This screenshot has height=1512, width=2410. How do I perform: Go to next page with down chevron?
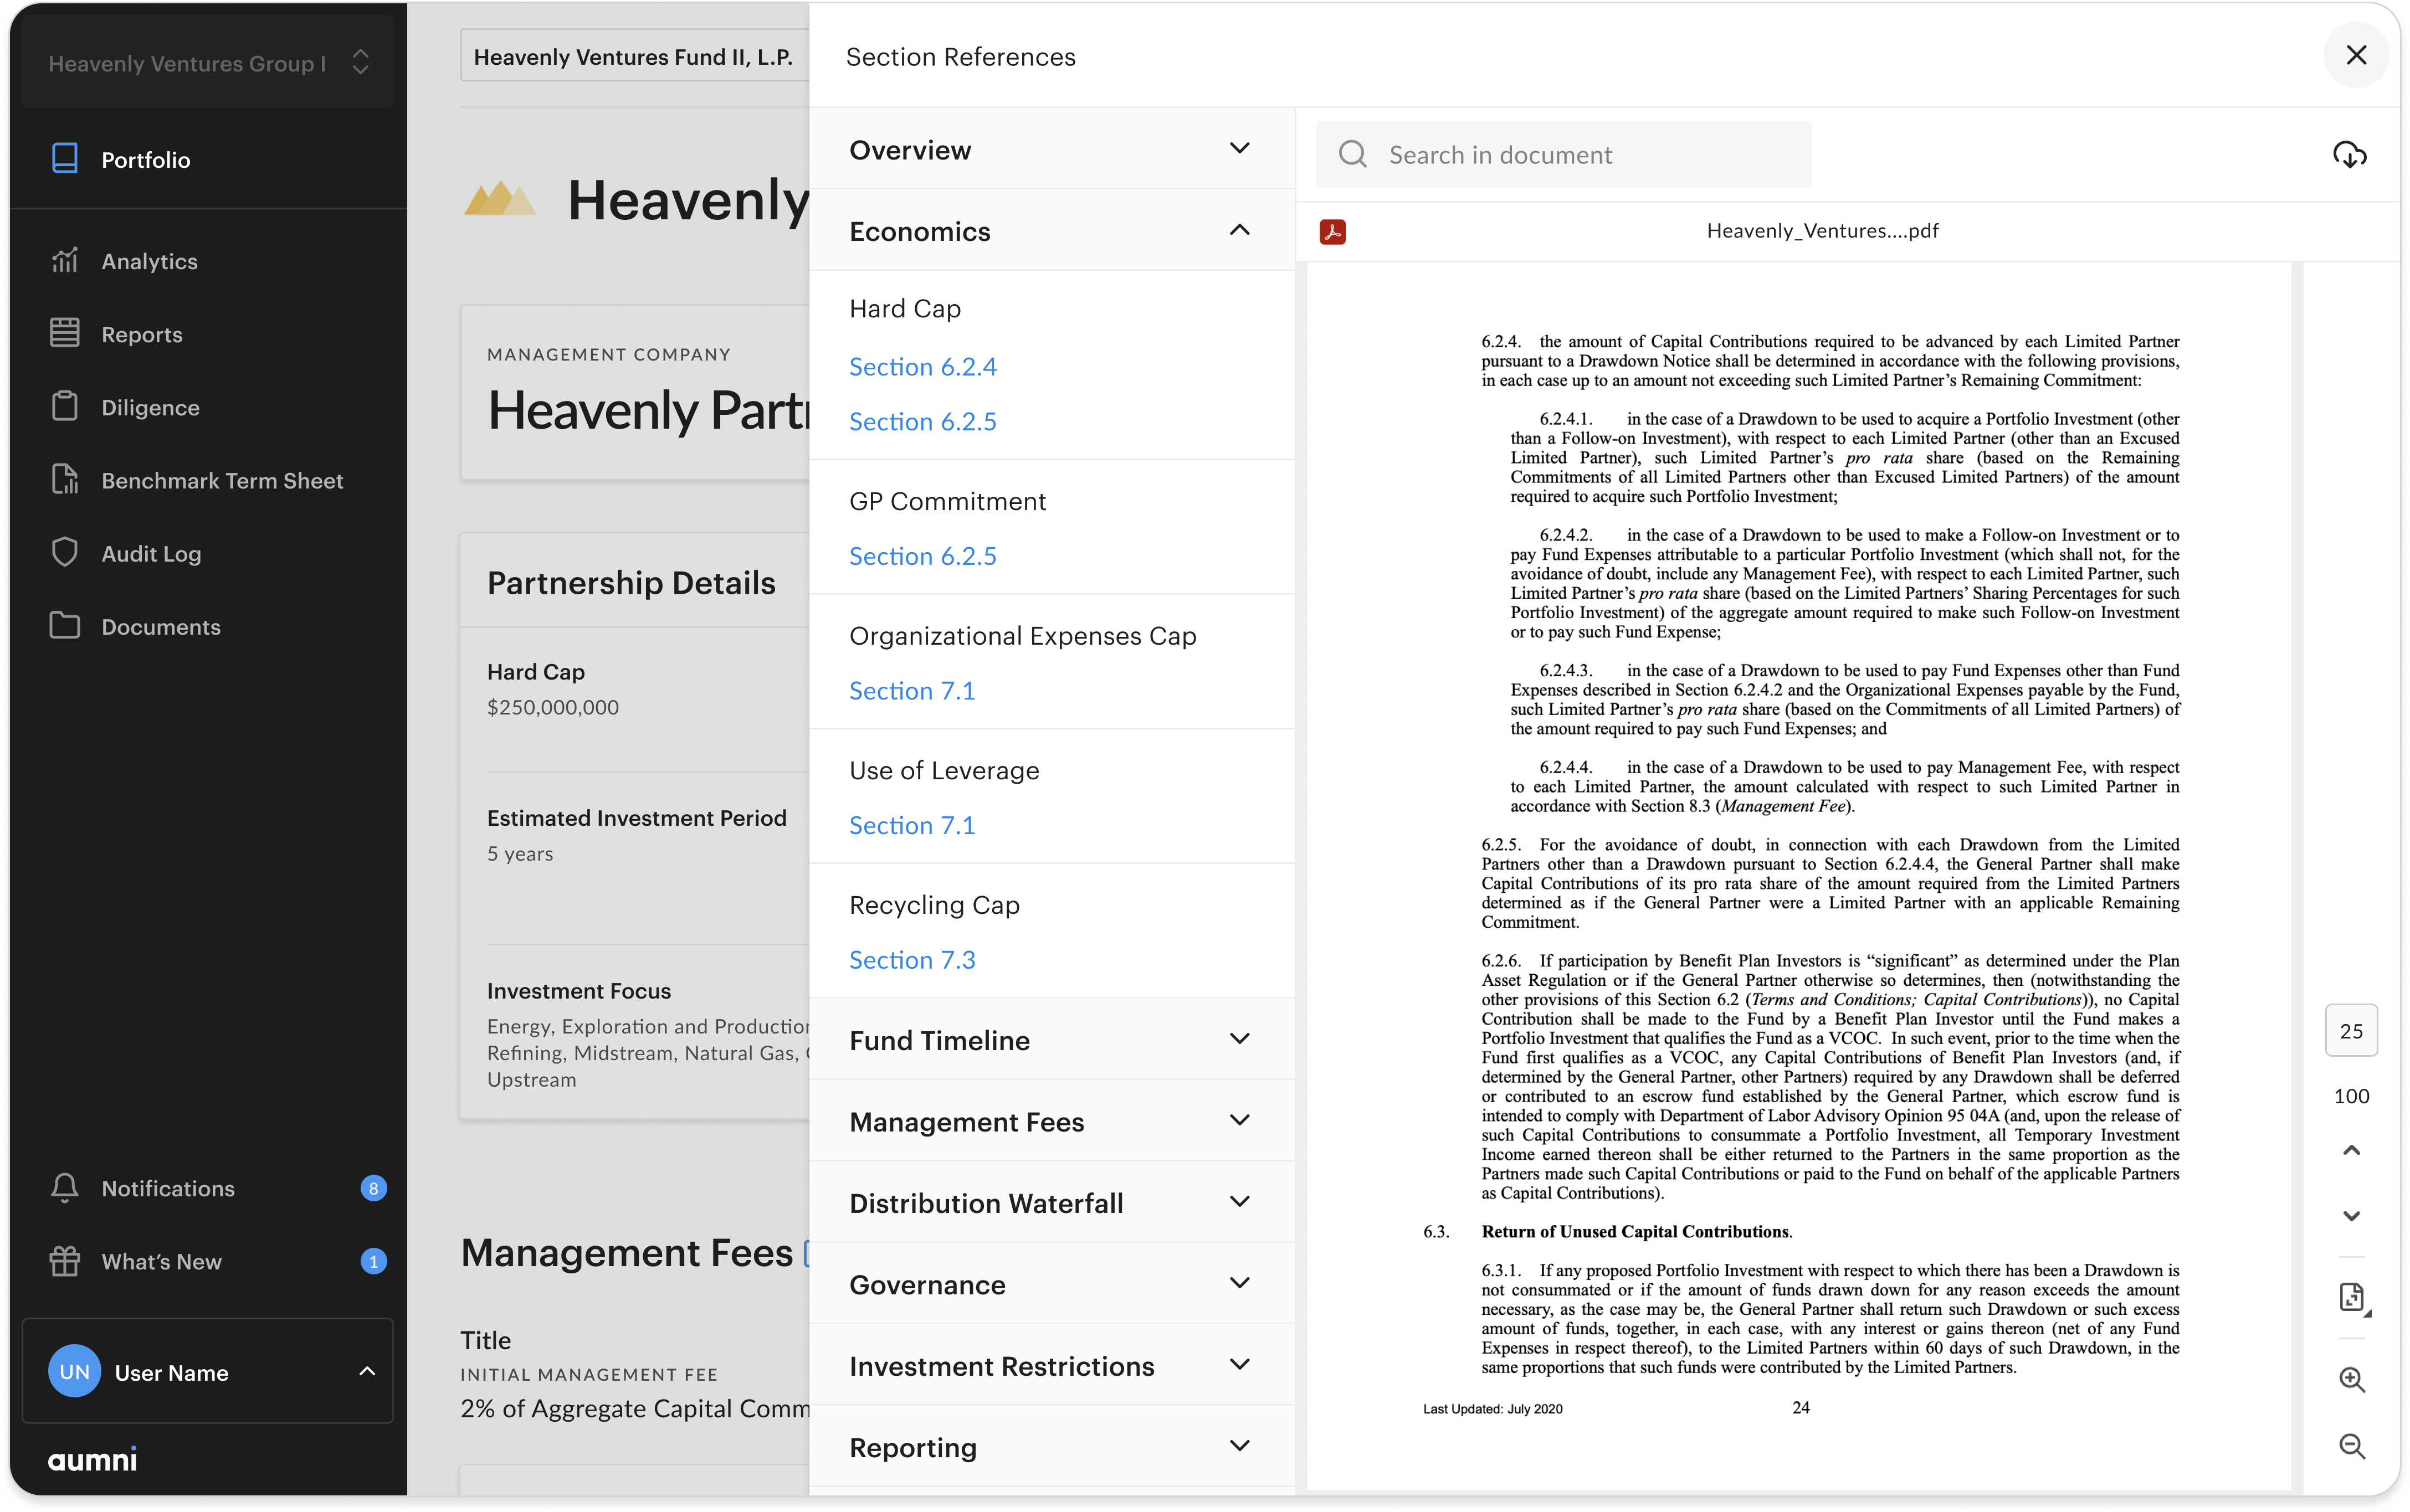point(2351,1215)
